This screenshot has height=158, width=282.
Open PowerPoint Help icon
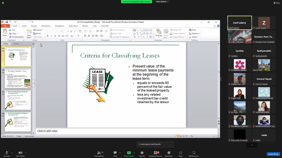(218, 26)
